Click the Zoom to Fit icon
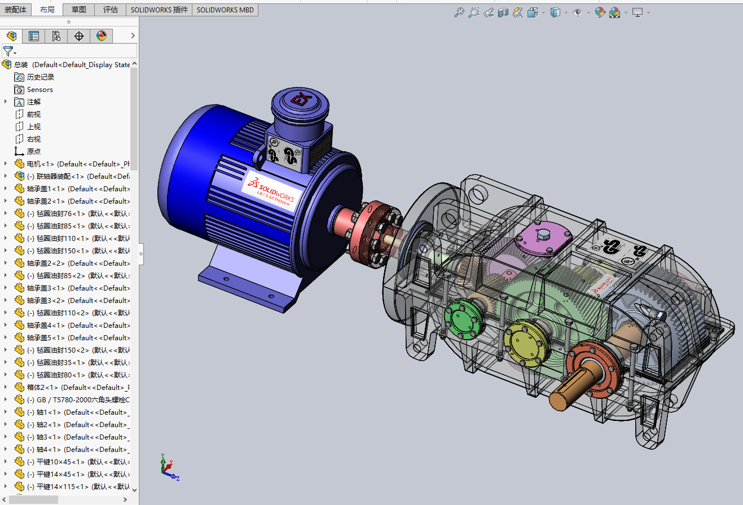The image size is (743, 505). pyautogui.click(x=459, y=12)
